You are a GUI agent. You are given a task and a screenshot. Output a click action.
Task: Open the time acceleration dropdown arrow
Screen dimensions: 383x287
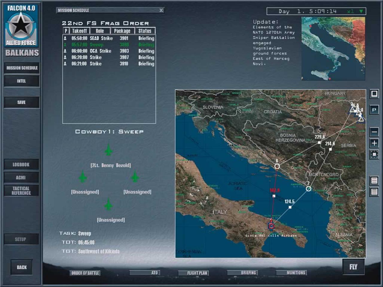click(361, 11)
